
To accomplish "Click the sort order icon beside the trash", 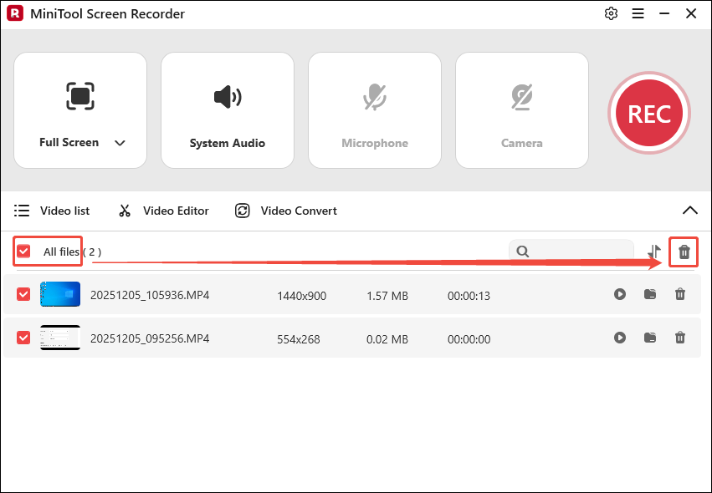I will tap(653, 252).
